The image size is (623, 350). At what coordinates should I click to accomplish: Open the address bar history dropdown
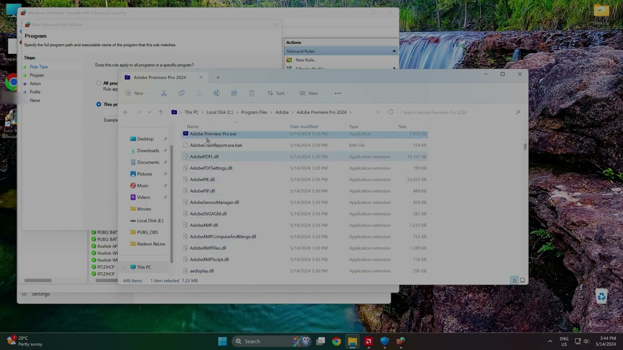pyautogui.click(x=378, y=112)
